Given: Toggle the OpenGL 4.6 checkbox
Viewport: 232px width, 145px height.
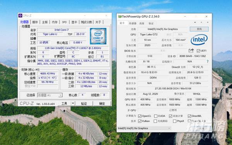Looking at the screenshot, I should (x=189, y=121).
